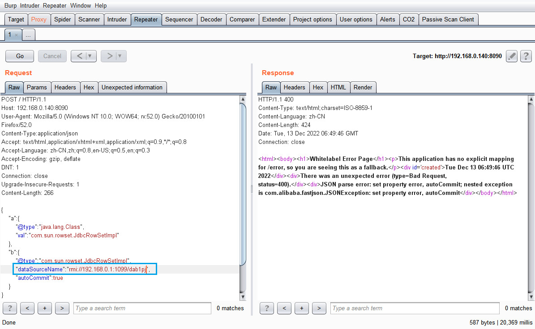The width and height of the screenshot is (535, 329).
Task: Select the response Headers tab
Action: tap(295, 88)
